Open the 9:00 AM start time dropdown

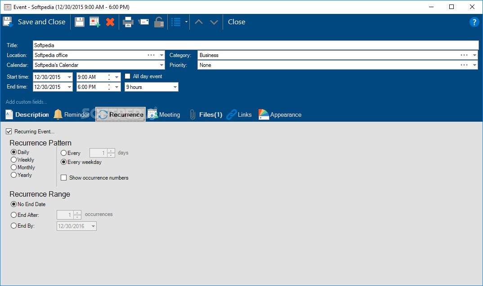point(117,77)
